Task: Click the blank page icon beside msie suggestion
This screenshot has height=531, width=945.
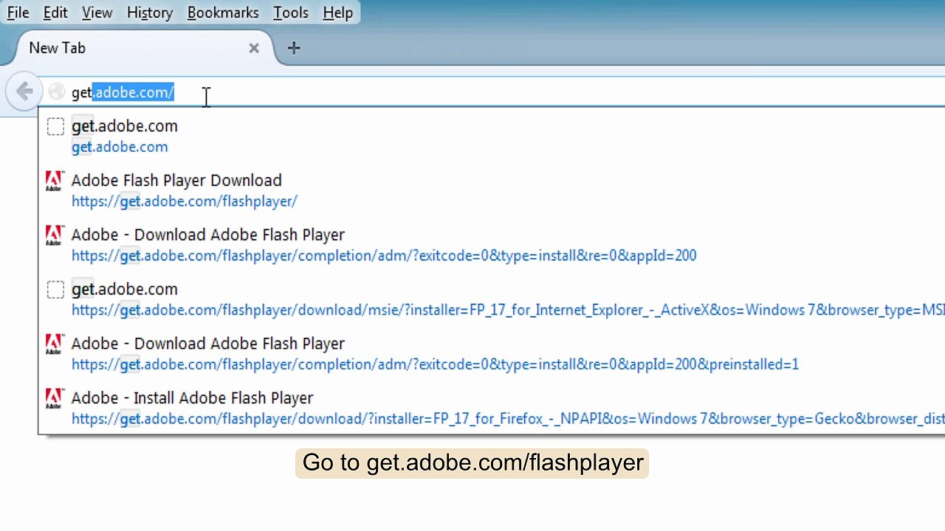Action: (55, 290)
